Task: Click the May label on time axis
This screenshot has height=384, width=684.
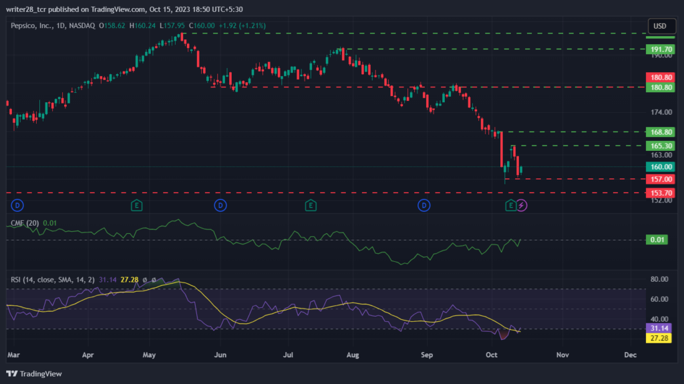Action: click(x=149, y=355)
